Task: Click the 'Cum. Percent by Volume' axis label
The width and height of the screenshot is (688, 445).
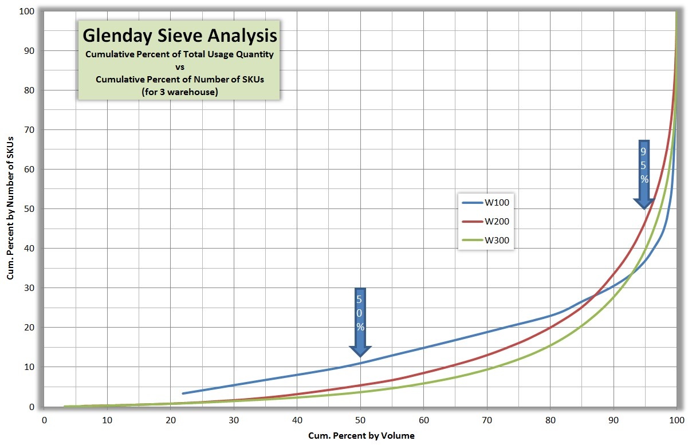Action: pos(360,435)
